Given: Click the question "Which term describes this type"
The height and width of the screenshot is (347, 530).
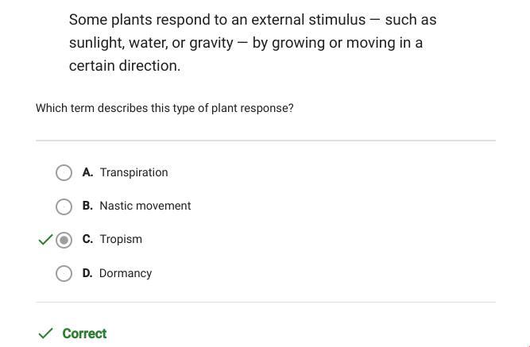Looking at the screenshot, I should tap(164, 108).
